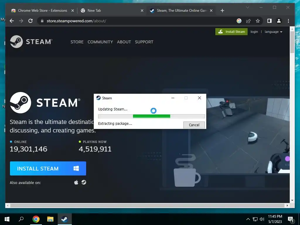This screenshot has width=300, height=225.
Task: Click the Steam logo in page header
Action: tap(31, 42)
